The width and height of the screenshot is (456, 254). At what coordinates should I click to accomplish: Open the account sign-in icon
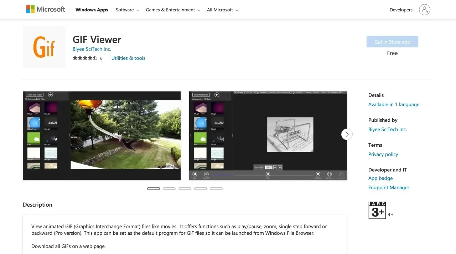click(425, 10)
